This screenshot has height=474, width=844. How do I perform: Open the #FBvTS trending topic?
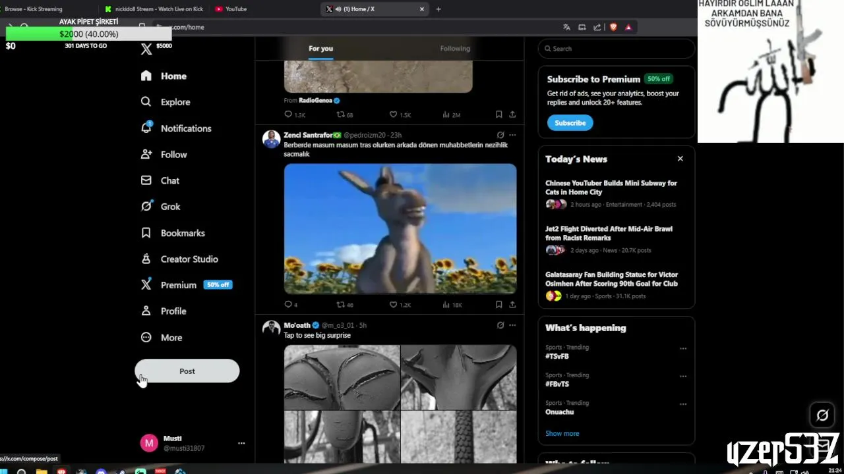557,384
